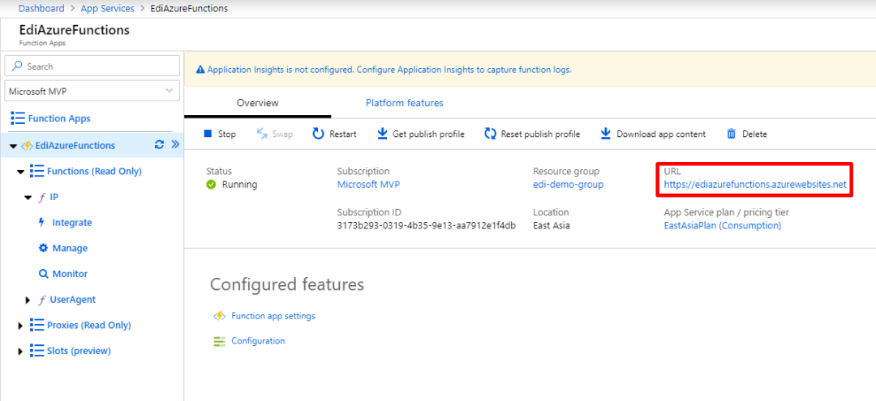Click the Get publish profile download icon

pos(382,134)
